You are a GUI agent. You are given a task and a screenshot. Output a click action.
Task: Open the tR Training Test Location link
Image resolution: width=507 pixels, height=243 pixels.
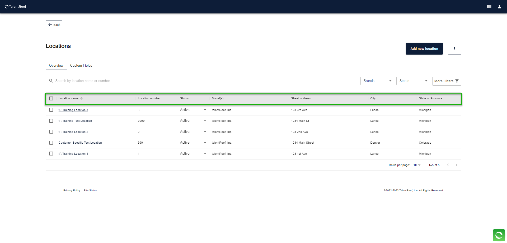75,121
